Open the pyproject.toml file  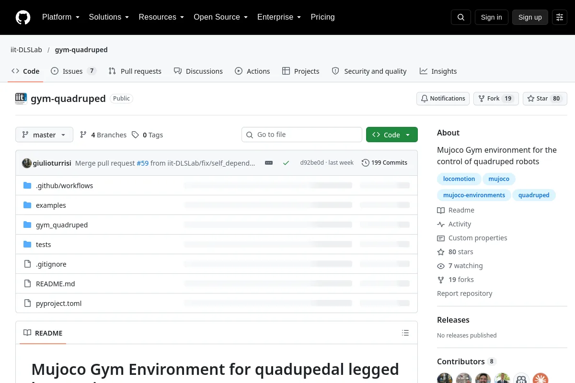tap(58, 303)
